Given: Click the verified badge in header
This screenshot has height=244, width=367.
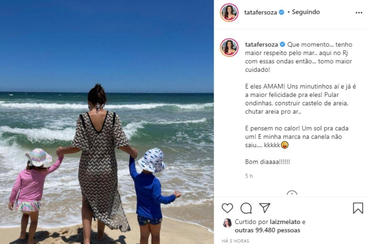Looking at the screenshot, I should tap(282, 13).
